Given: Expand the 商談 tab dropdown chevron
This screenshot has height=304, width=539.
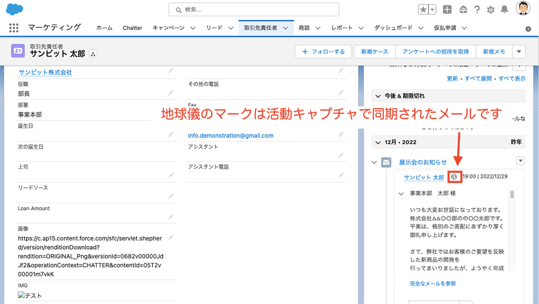Looking at the screenshot, I should pos(318,28).
